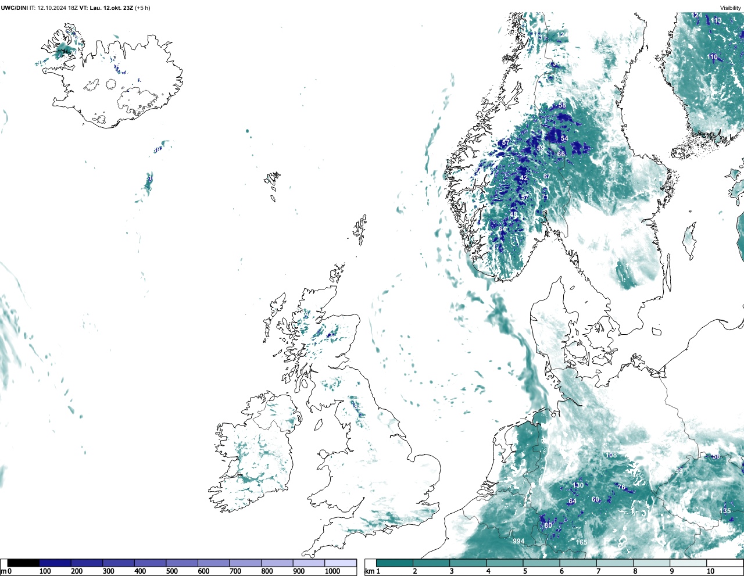Click the visibility value '99' near Czech border

(x=678, y=470)
